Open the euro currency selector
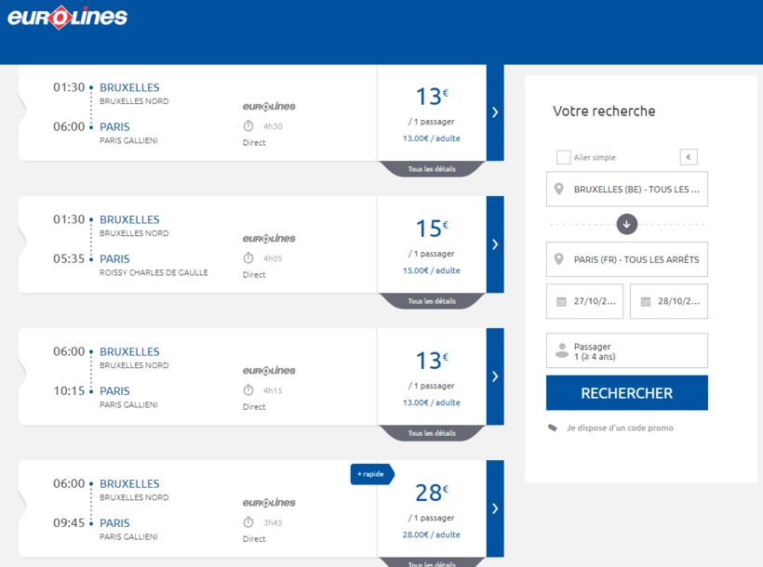The height and width of the screenshot is (567, 763). (688, 158)
